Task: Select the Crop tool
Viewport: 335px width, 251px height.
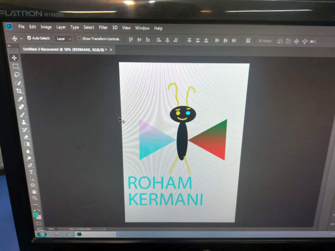Action: [x=19, y=91]
